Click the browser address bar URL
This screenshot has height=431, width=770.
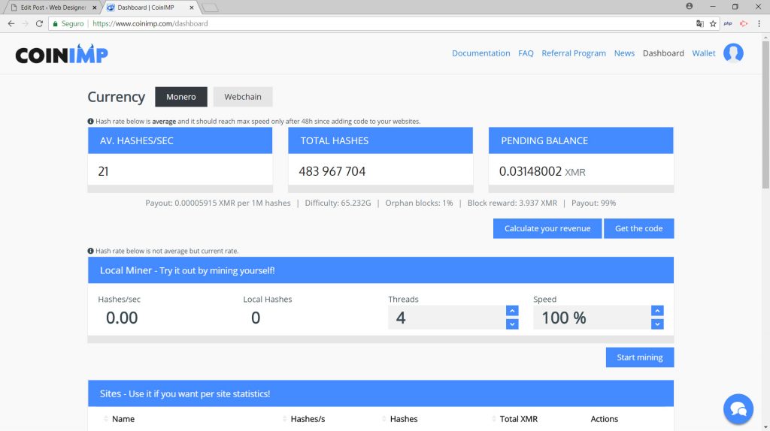(150, 23)
